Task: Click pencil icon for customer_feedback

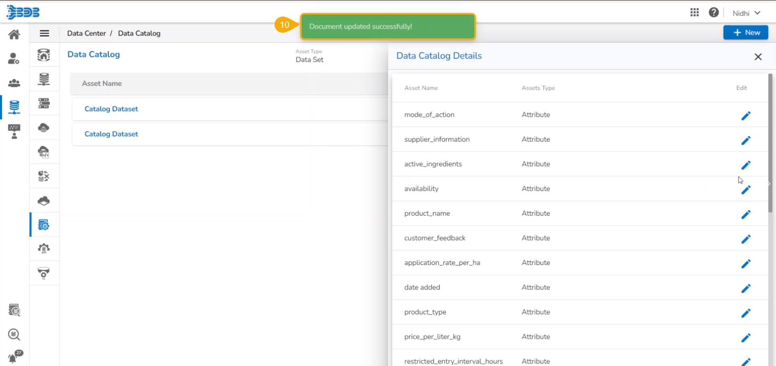Action: (746, 239)
